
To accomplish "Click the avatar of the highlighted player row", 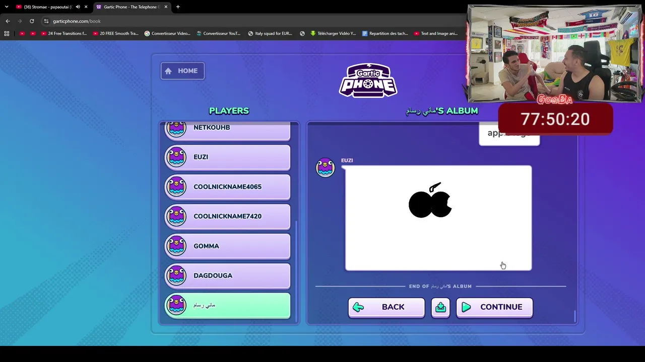I will [x=176, y=305].
